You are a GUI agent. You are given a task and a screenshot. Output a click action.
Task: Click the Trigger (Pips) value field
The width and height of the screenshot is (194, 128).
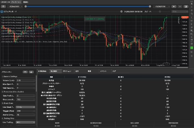pos(26,111)
